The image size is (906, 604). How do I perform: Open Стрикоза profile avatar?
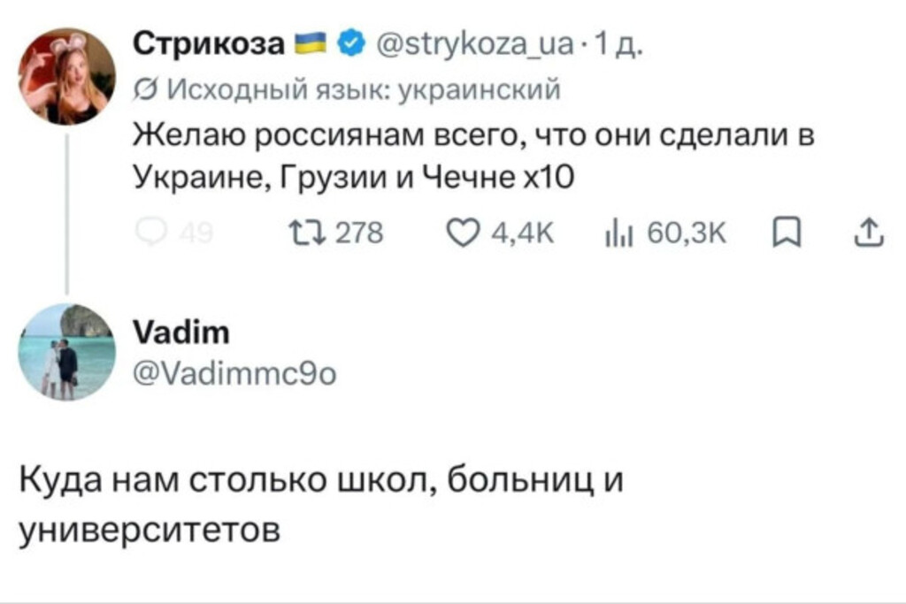[67, 76]
